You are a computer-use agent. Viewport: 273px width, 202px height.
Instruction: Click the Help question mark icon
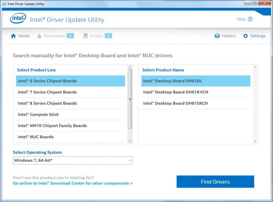(250, 19)
